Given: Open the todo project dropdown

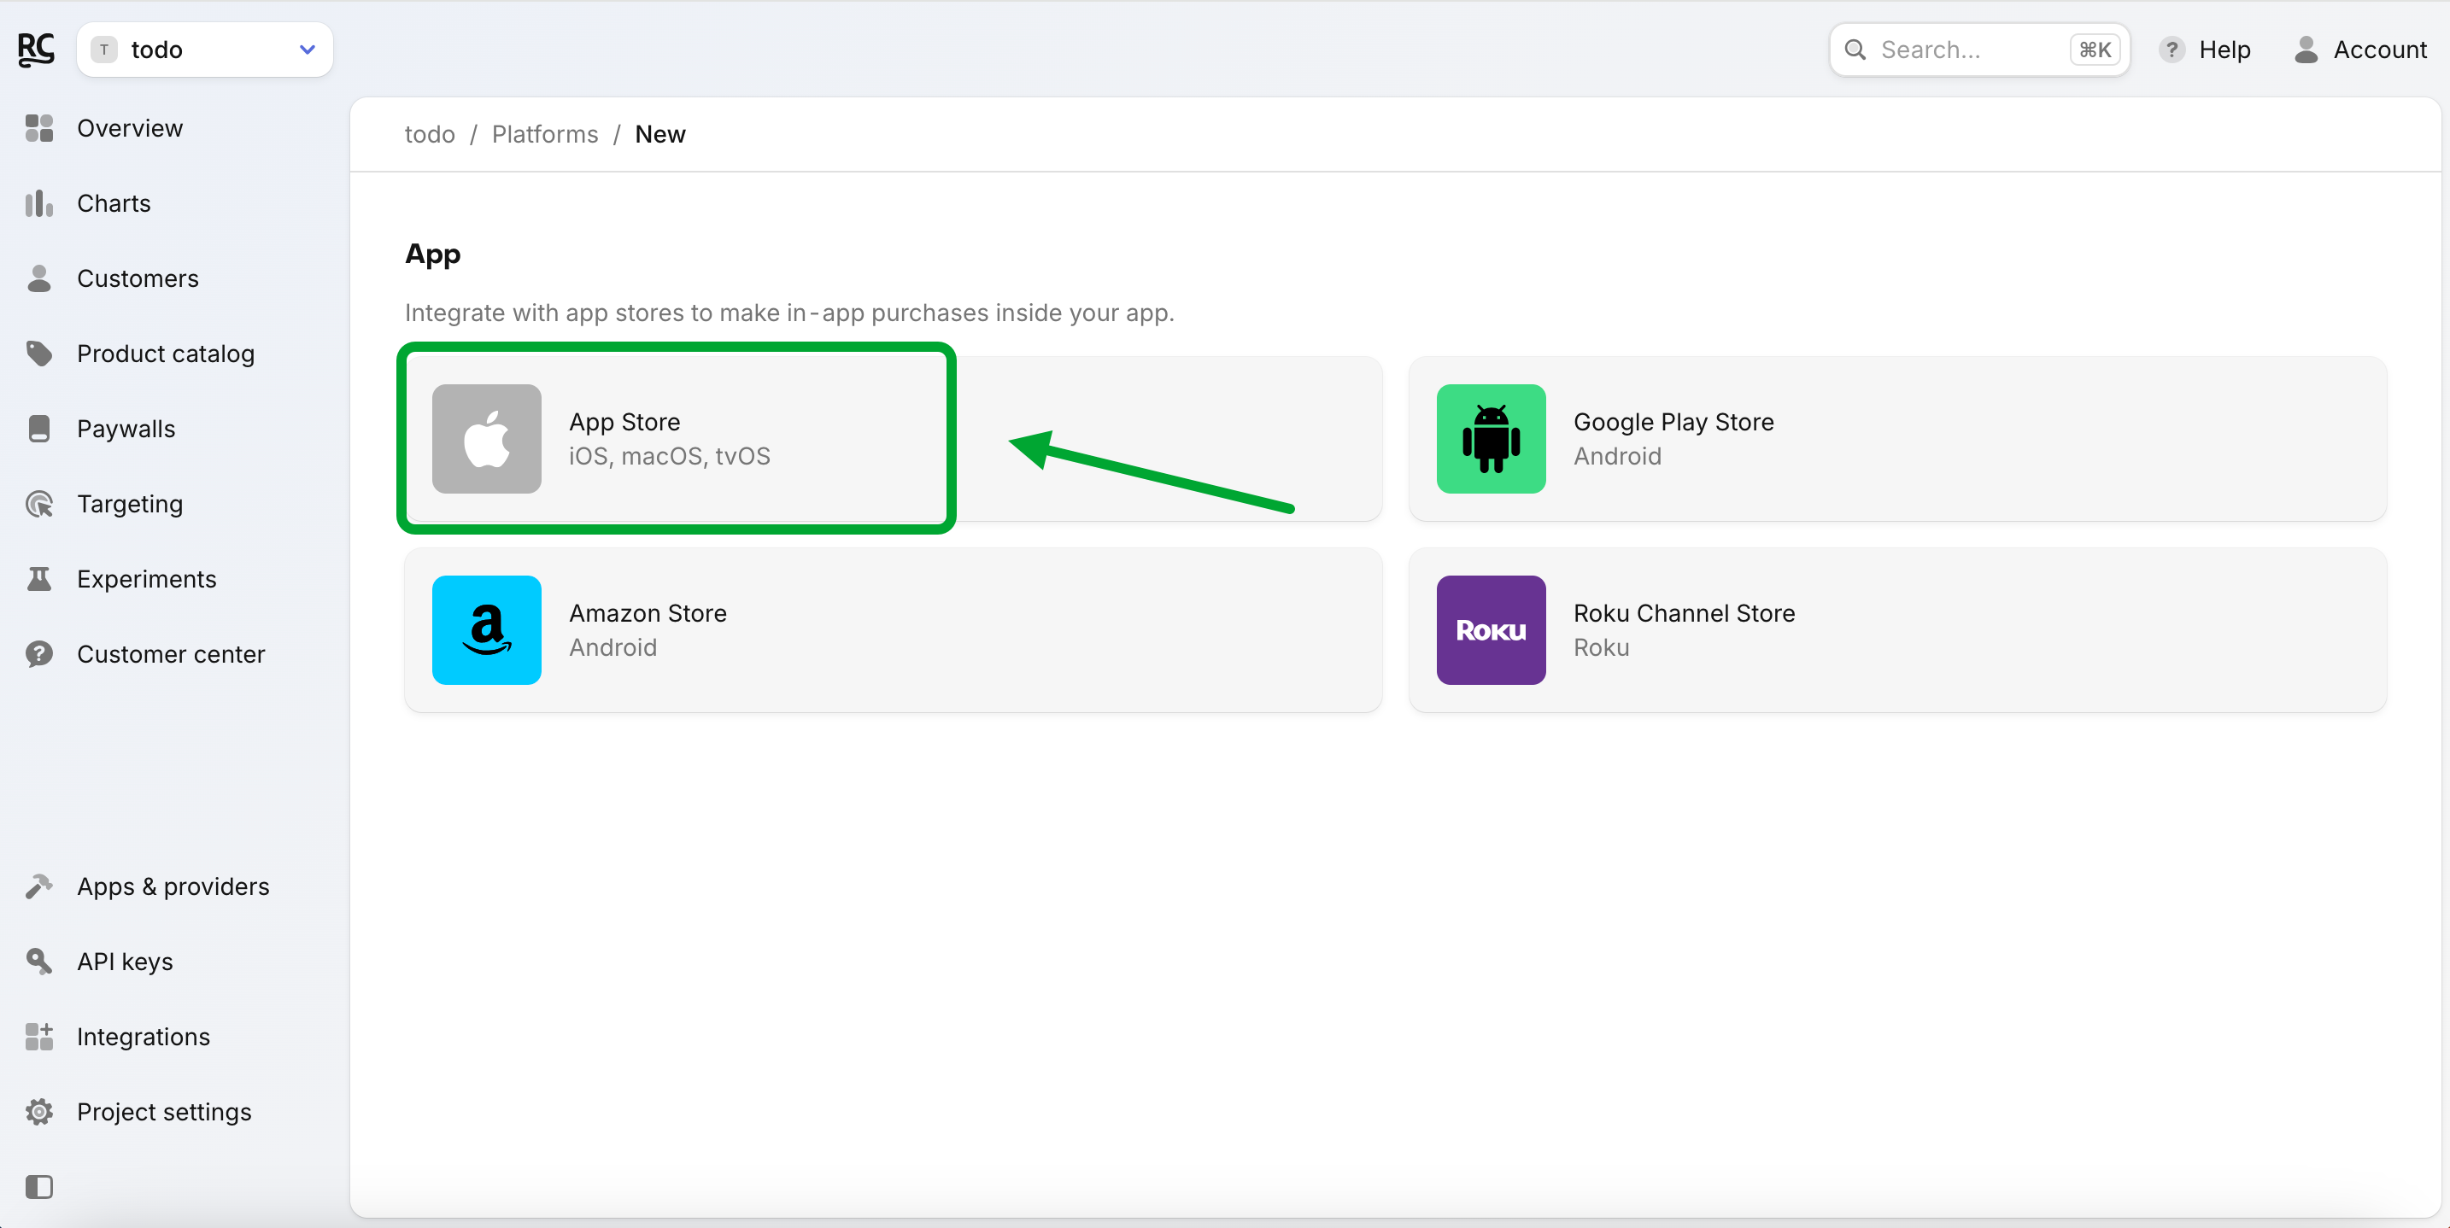Looking at the screenshot, I should [204, 50].
